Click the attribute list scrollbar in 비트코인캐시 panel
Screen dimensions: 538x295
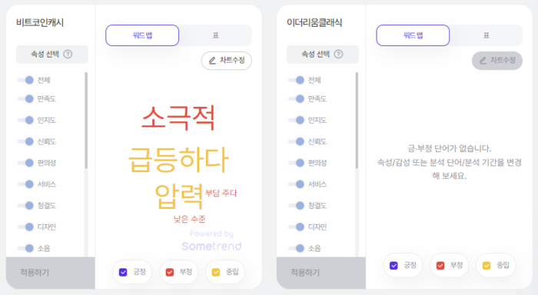[86, 120]
